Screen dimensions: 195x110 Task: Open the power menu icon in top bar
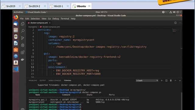[178, 12]
